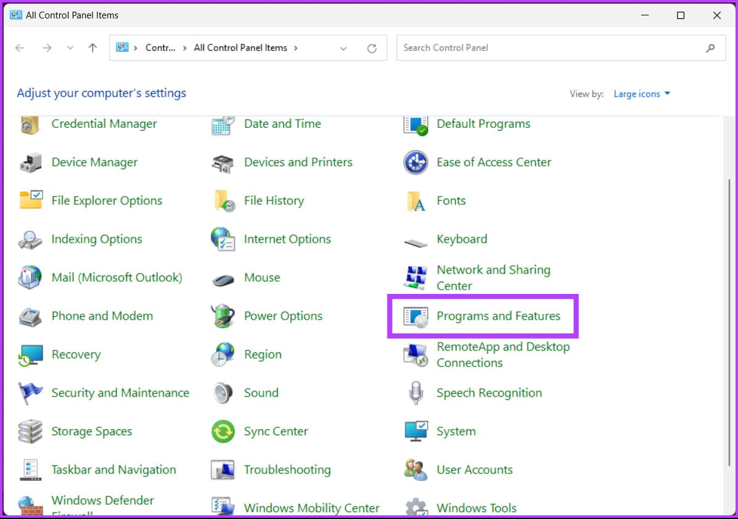Go back with the Back arrow
Image resolution: width=738 pixels, height=519 pixels.
(x=20, y=47)
